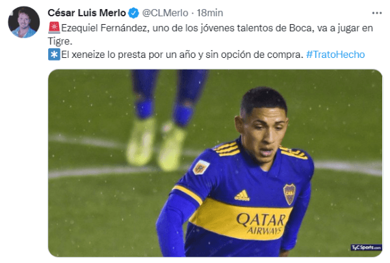Image resolution: width=390 pixels, height=263 pixels.
Task: Open the #TratoHecho hashtag
Action: [335, 54]
